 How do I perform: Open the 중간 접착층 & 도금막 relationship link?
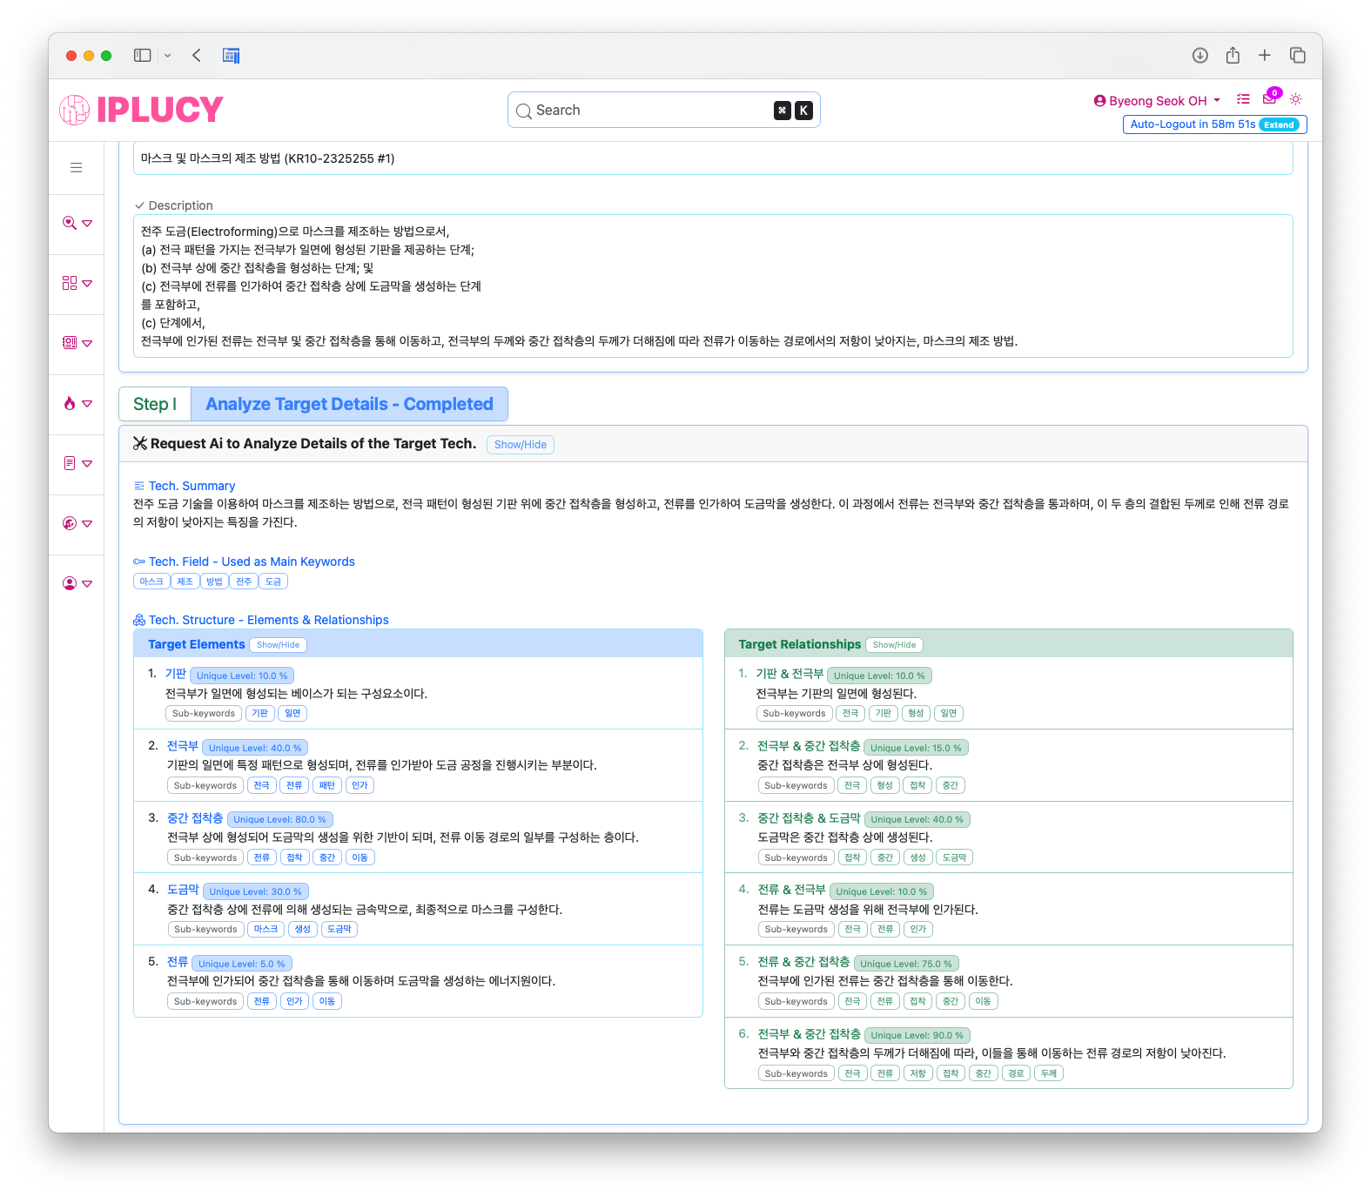[x=809, y=818]
